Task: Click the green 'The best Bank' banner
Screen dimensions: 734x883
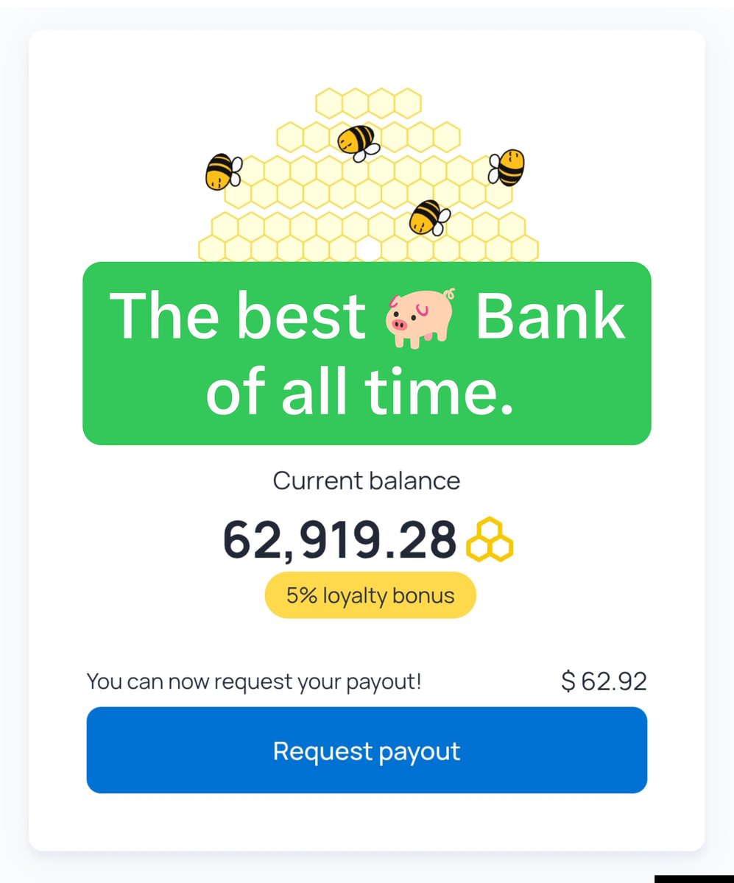Action: click(x=367, y=353)
